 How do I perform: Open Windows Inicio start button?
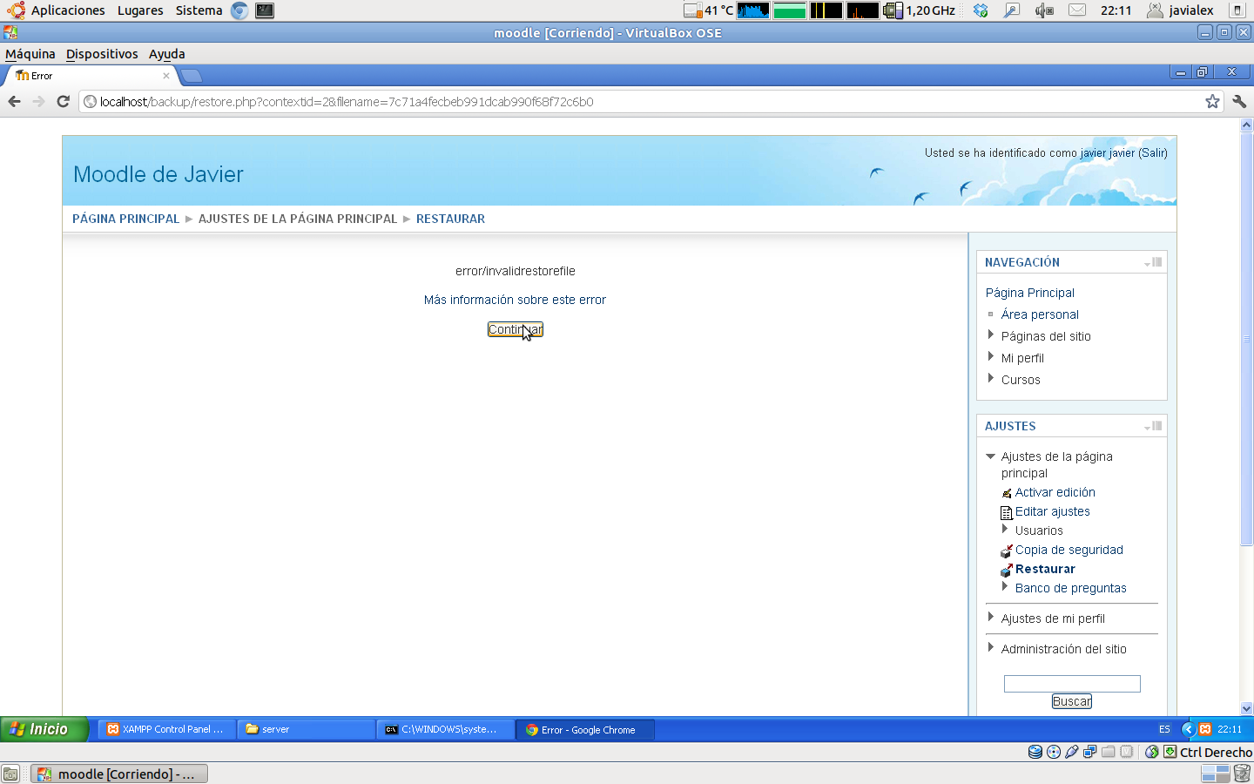44,729
